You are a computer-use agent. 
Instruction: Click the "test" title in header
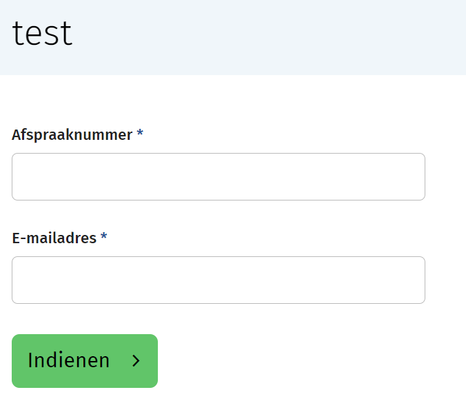click(x=42, y=34)
